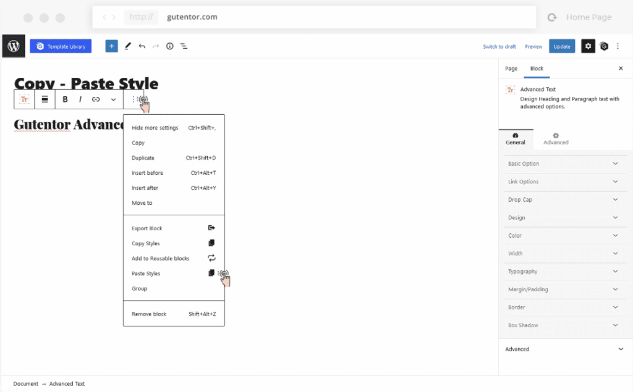This screenshot has height=392, width=633.
Task: Click the Update button
Action: (561, 46)
